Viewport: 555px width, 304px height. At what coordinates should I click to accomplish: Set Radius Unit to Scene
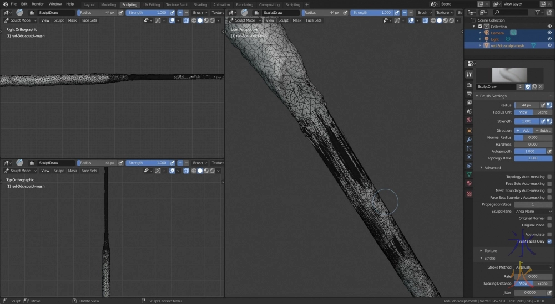coord(542,112)
